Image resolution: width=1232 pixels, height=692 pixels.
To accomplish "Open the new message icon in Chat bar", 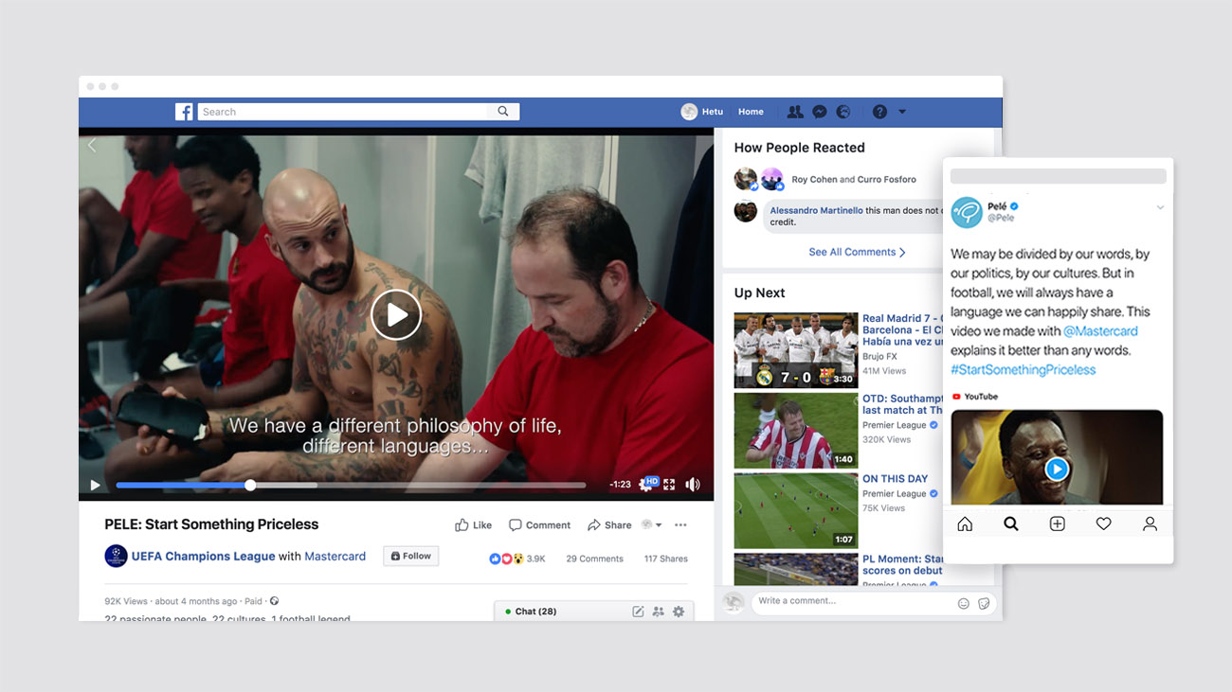I will click(x=638, y=612).
